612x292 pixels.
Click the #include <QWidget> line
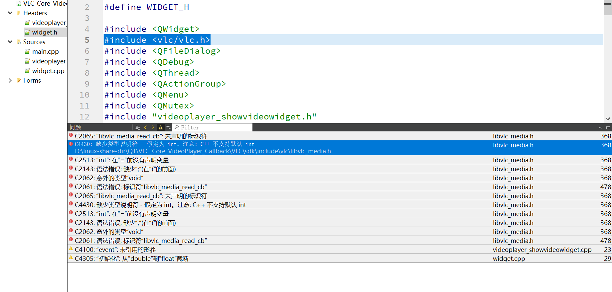[x=152, y=29]
